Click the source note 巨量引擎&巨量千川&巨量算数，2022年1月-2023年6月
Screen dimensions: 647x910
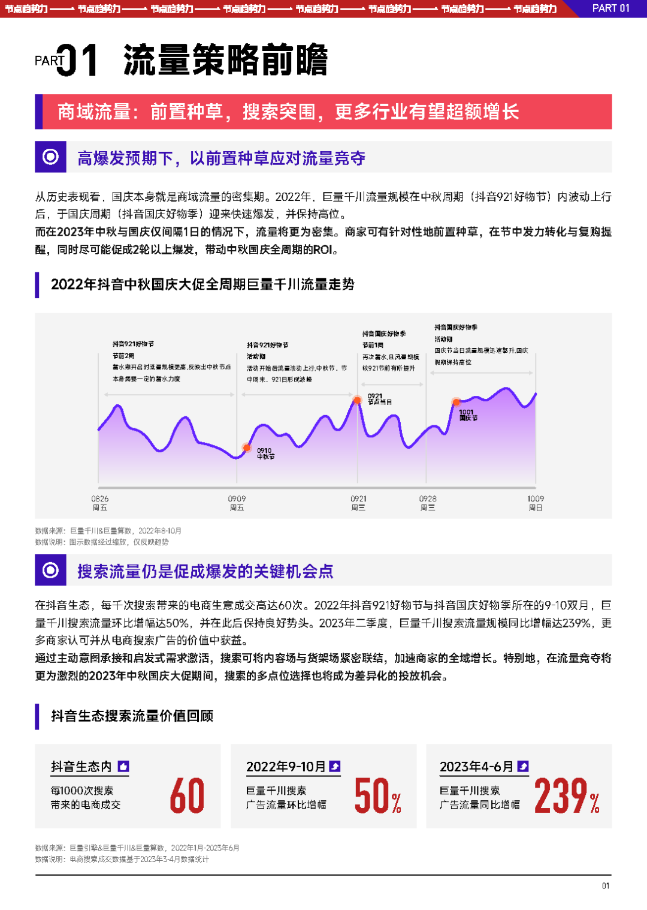tap(137, 848)
